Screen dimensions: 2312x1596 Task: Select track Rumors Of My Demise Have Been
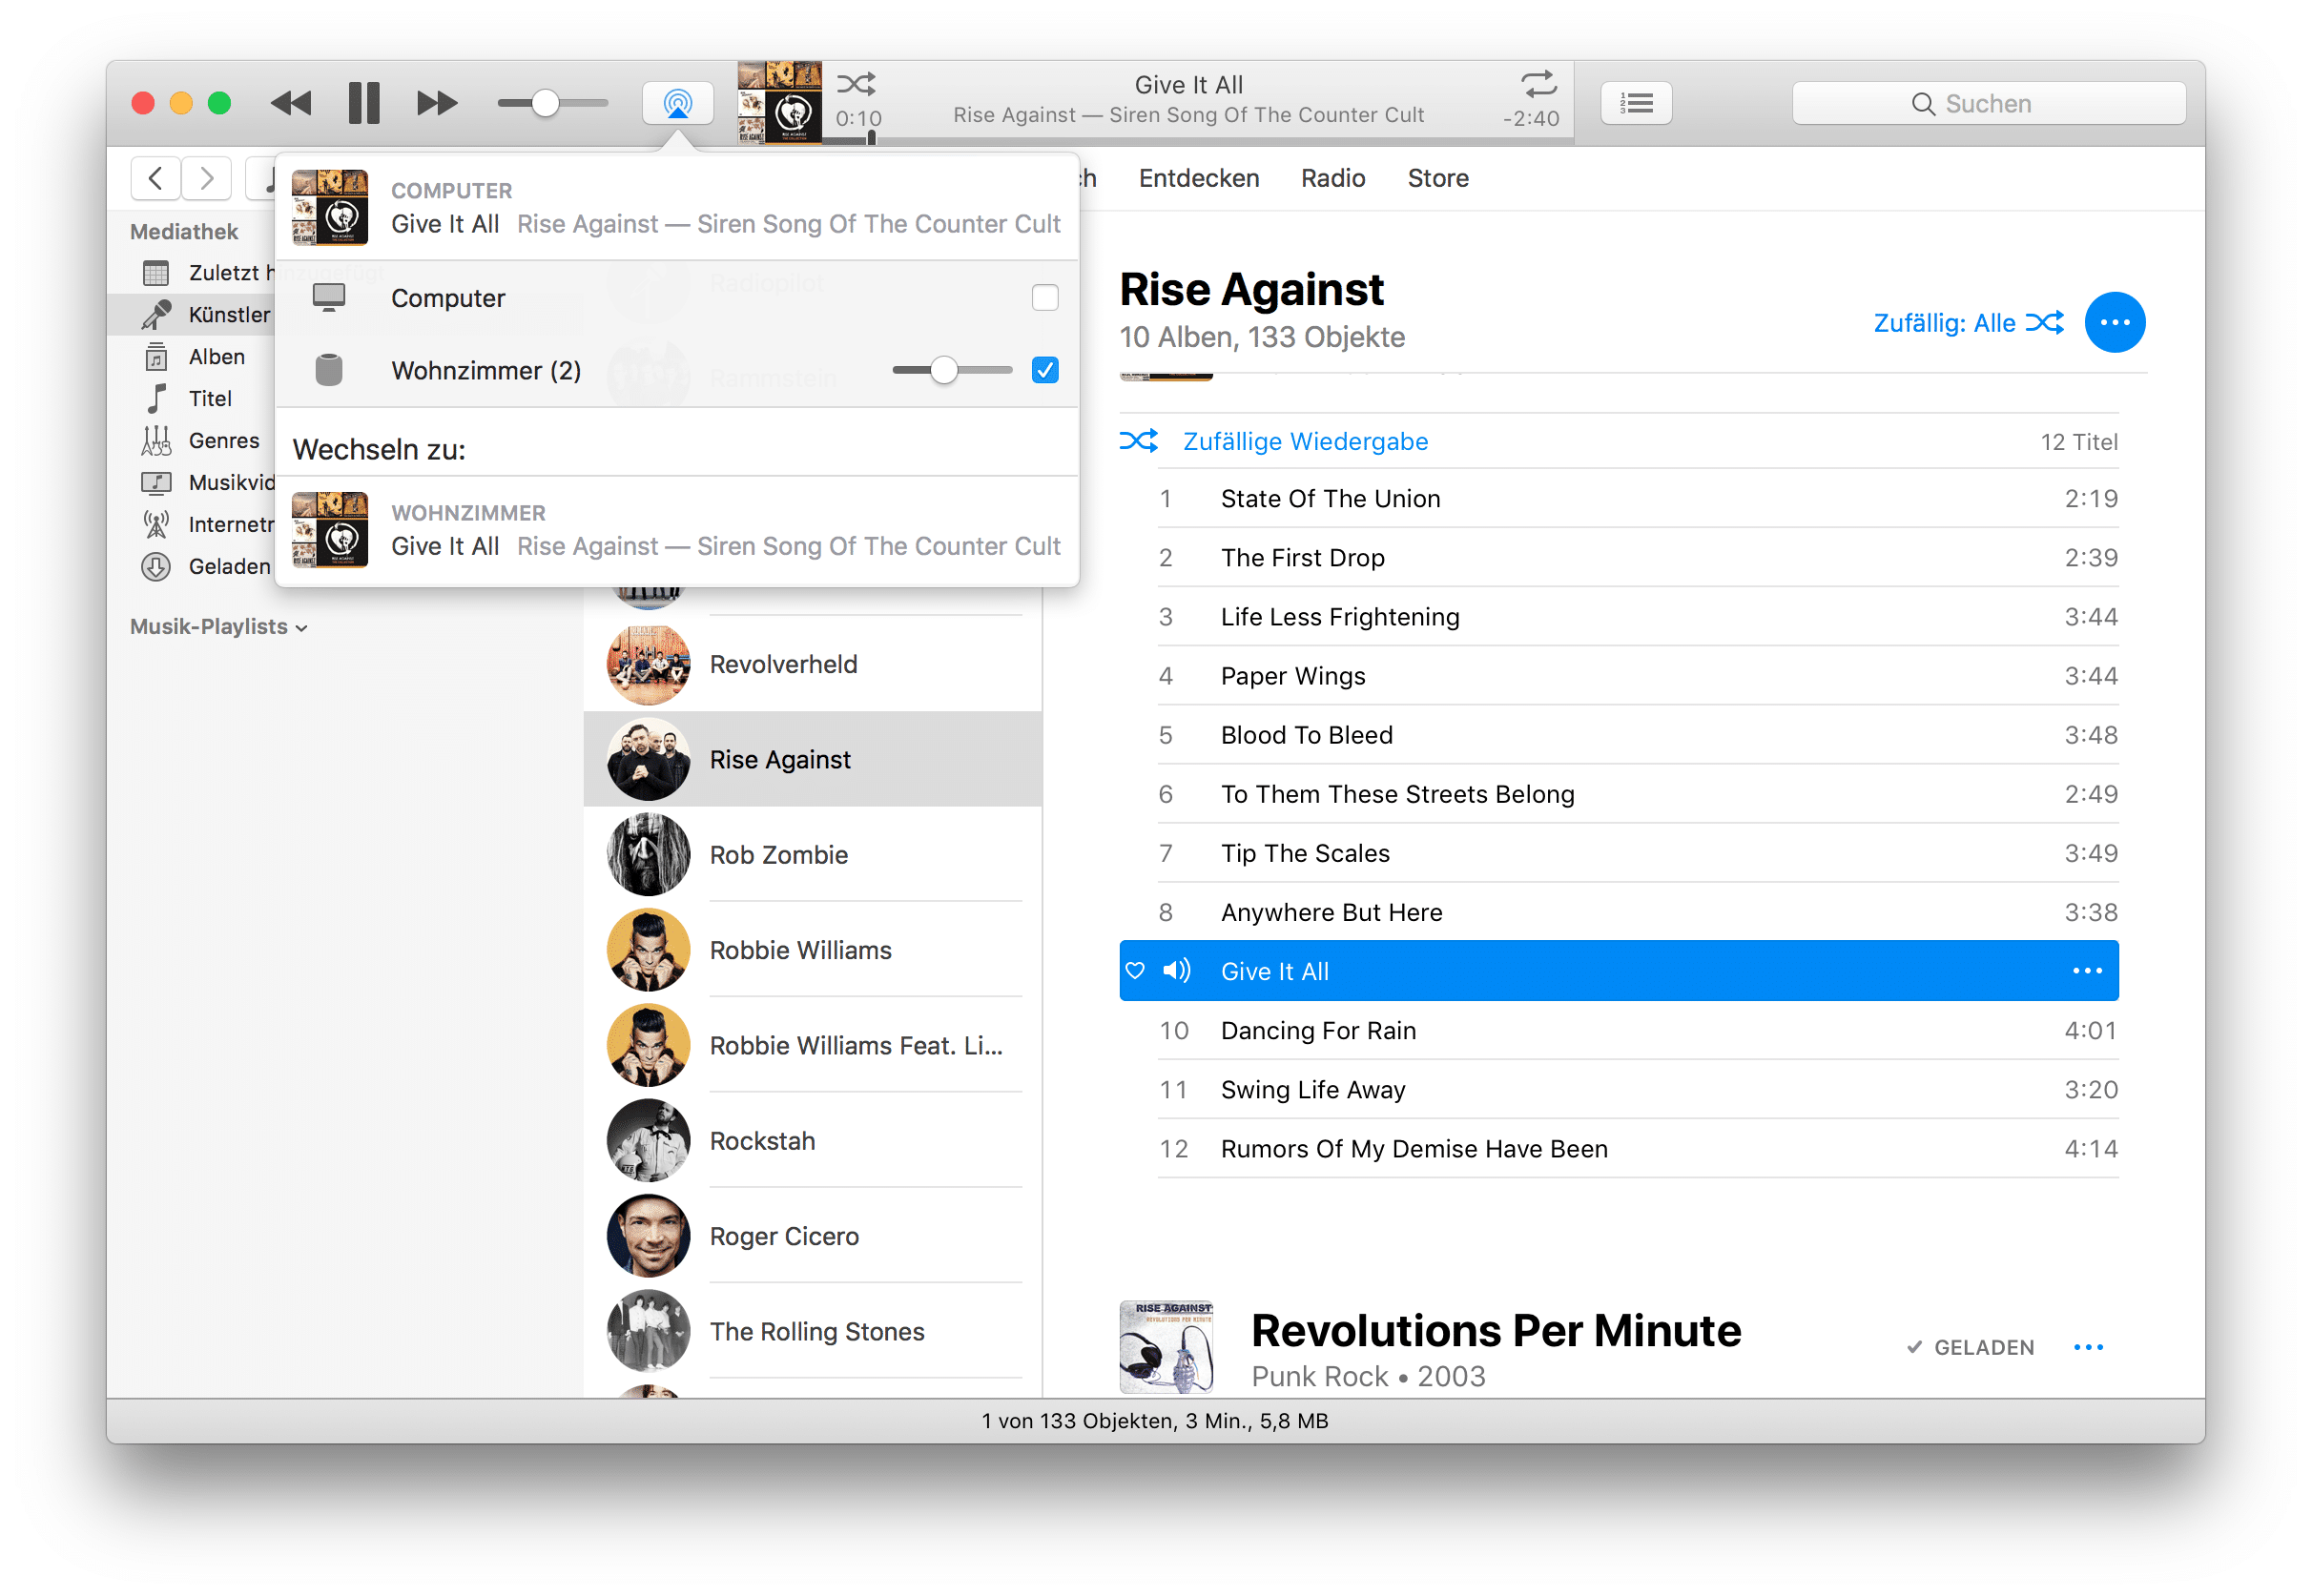click(x=1637, y=1147)
